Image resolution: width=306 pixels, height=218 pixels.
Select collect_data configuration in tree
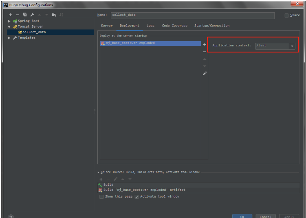pyautogui.click(x=51, y=32)
